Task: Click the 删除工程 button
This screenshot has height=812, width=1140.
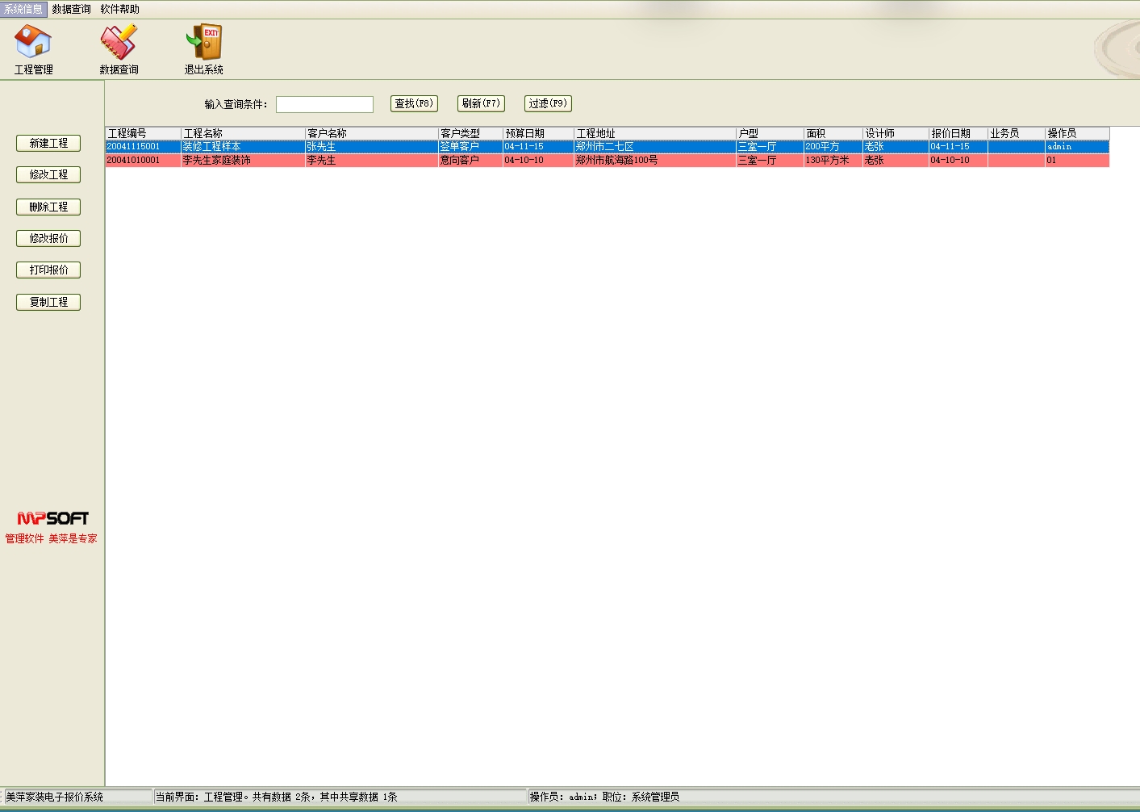Action: [48, 207]
